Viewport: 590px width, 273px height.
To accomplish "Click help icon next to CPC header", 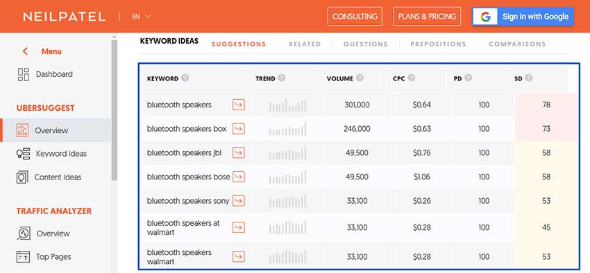I will (412, 78).
